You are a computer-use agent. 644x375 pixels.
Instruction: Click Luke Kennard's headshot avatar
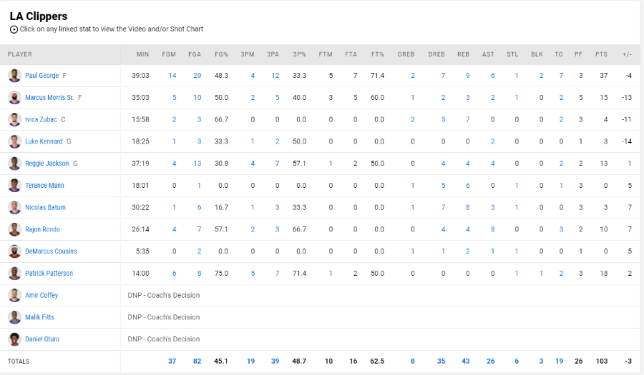coord(14,141)
